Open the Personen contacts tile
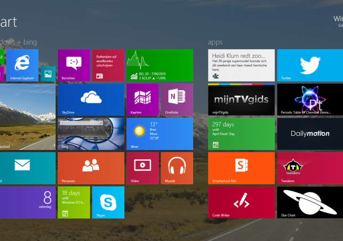This screenshot has width=343, height=241. (x=91, y=168)
